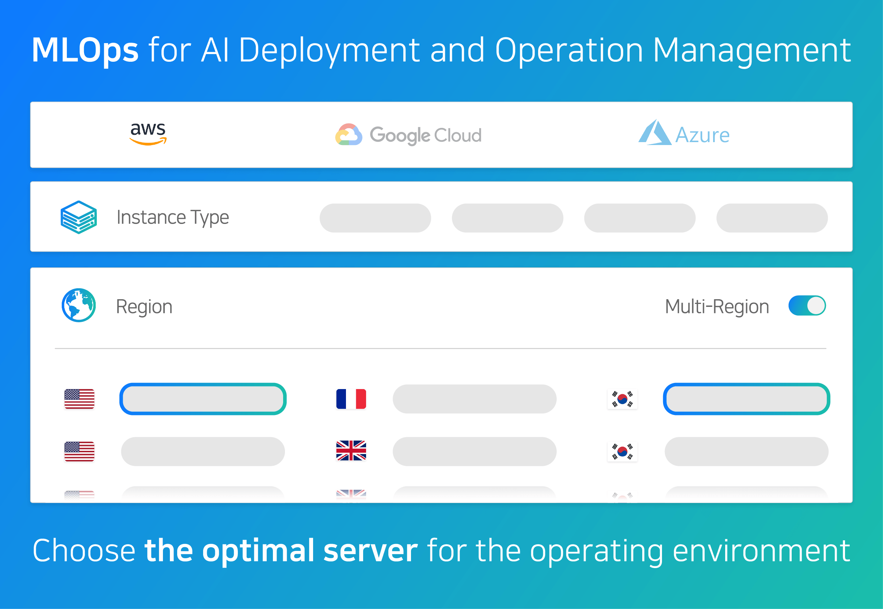Click the second row South Korea flag

[x=623, y=452]
